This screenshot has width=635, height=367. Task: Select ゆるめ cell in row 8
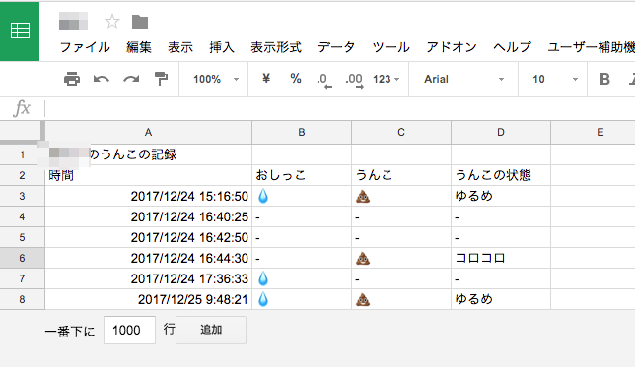click(501, 299)
